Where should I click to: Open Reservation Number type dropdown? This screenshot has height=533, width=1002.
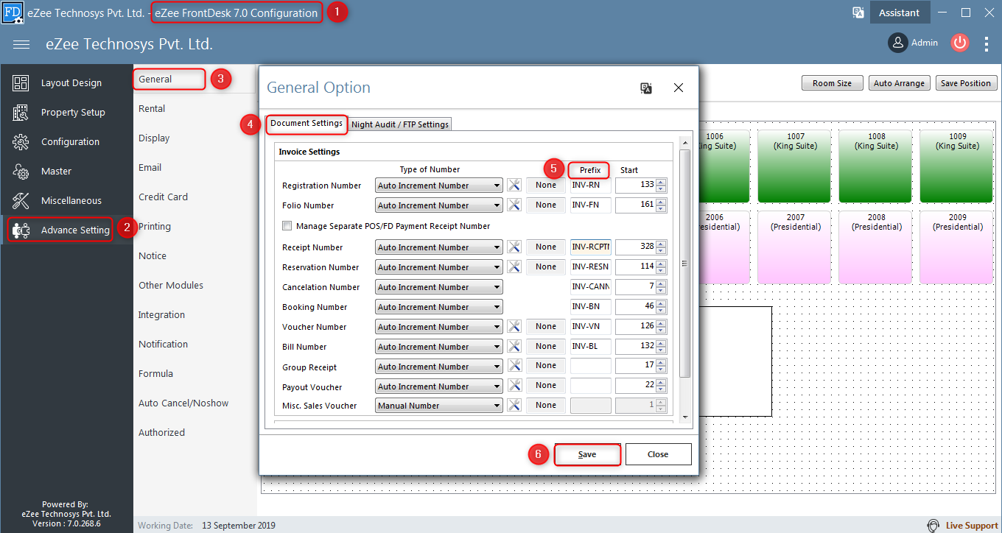[x=439, y=267]
